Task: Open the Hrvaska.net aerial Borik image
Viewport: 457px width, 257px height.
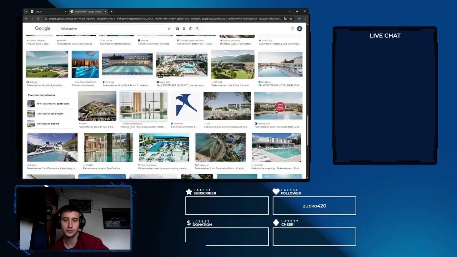Action: click(x=220, y=147)
